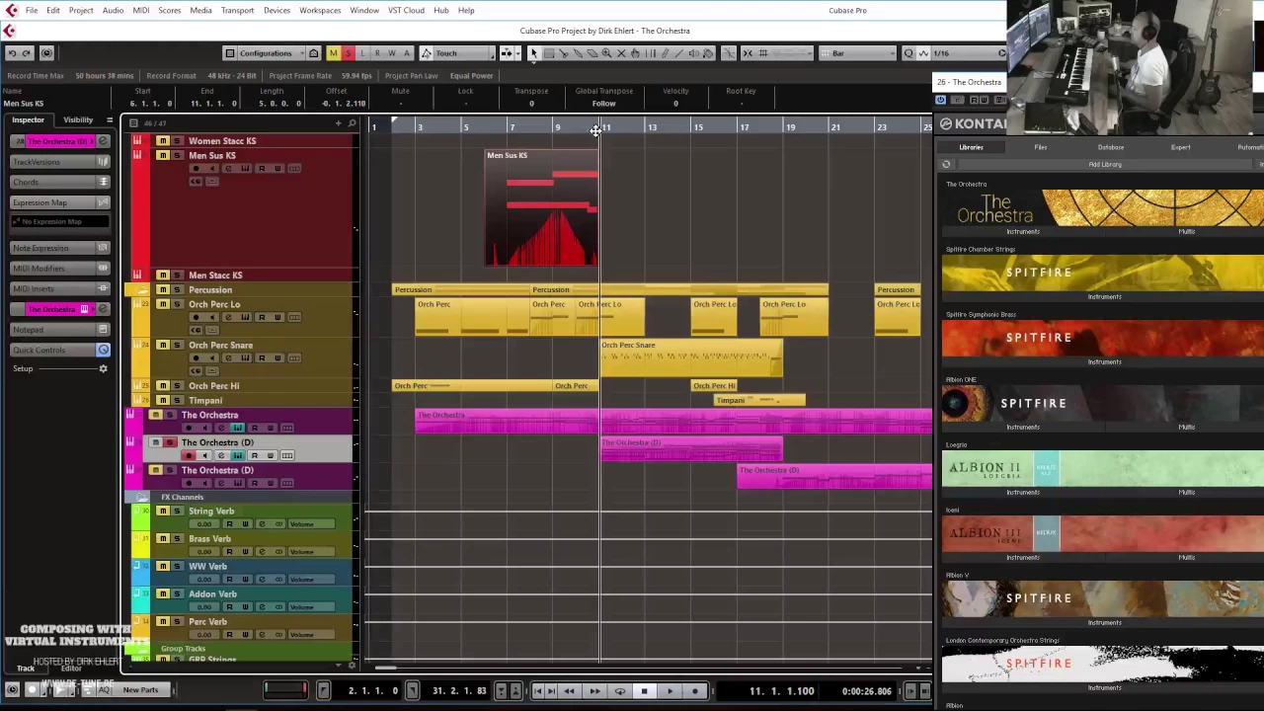
Task: Select the Range Selection tool
Action: point(548,53)
